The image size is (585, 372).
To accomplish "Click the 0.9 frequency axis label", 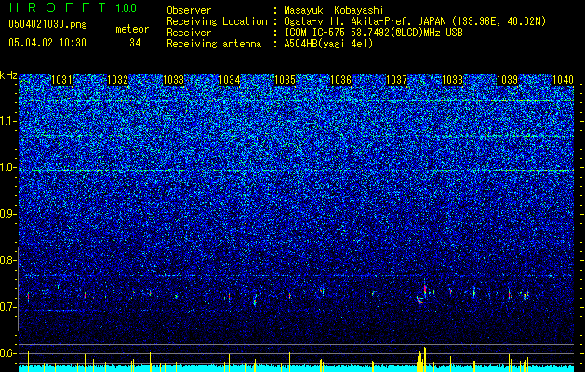I will coord(7,214).
